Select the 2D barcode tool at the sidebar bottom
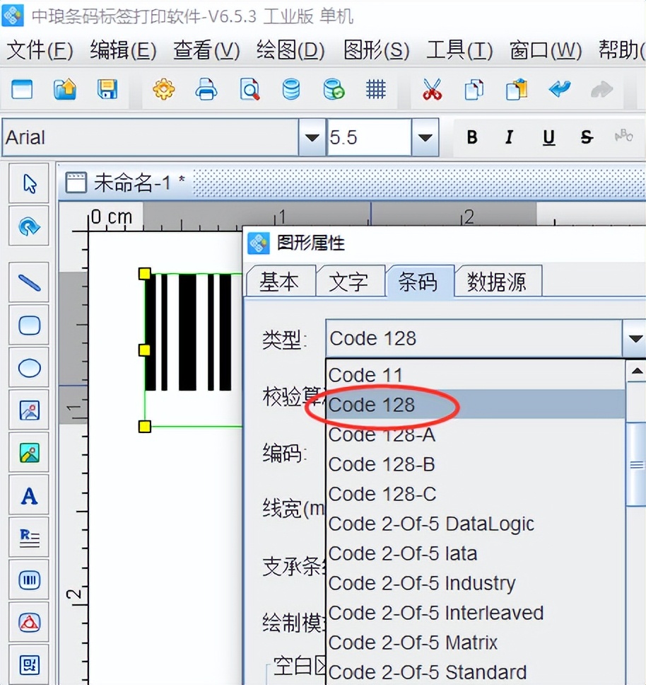The image size is (646, 685). pos(28,664)
